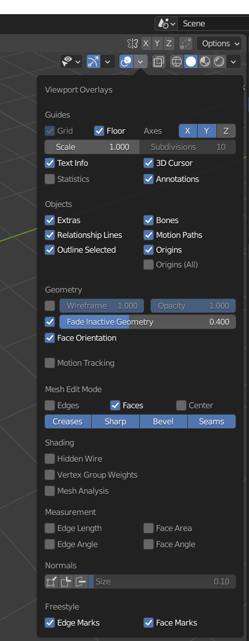
Task: Uncheck the Faces checkbox
Action: tap(115, 406)
